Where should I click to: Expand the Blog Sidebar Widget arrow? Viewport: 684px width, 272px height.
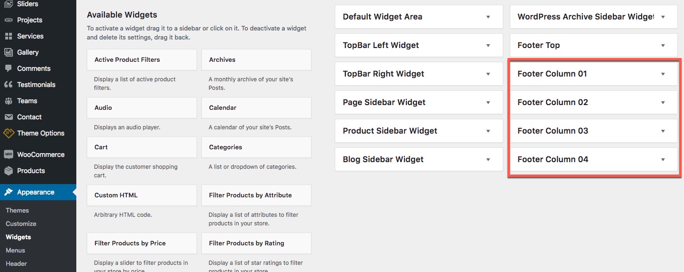pos(488,159)
